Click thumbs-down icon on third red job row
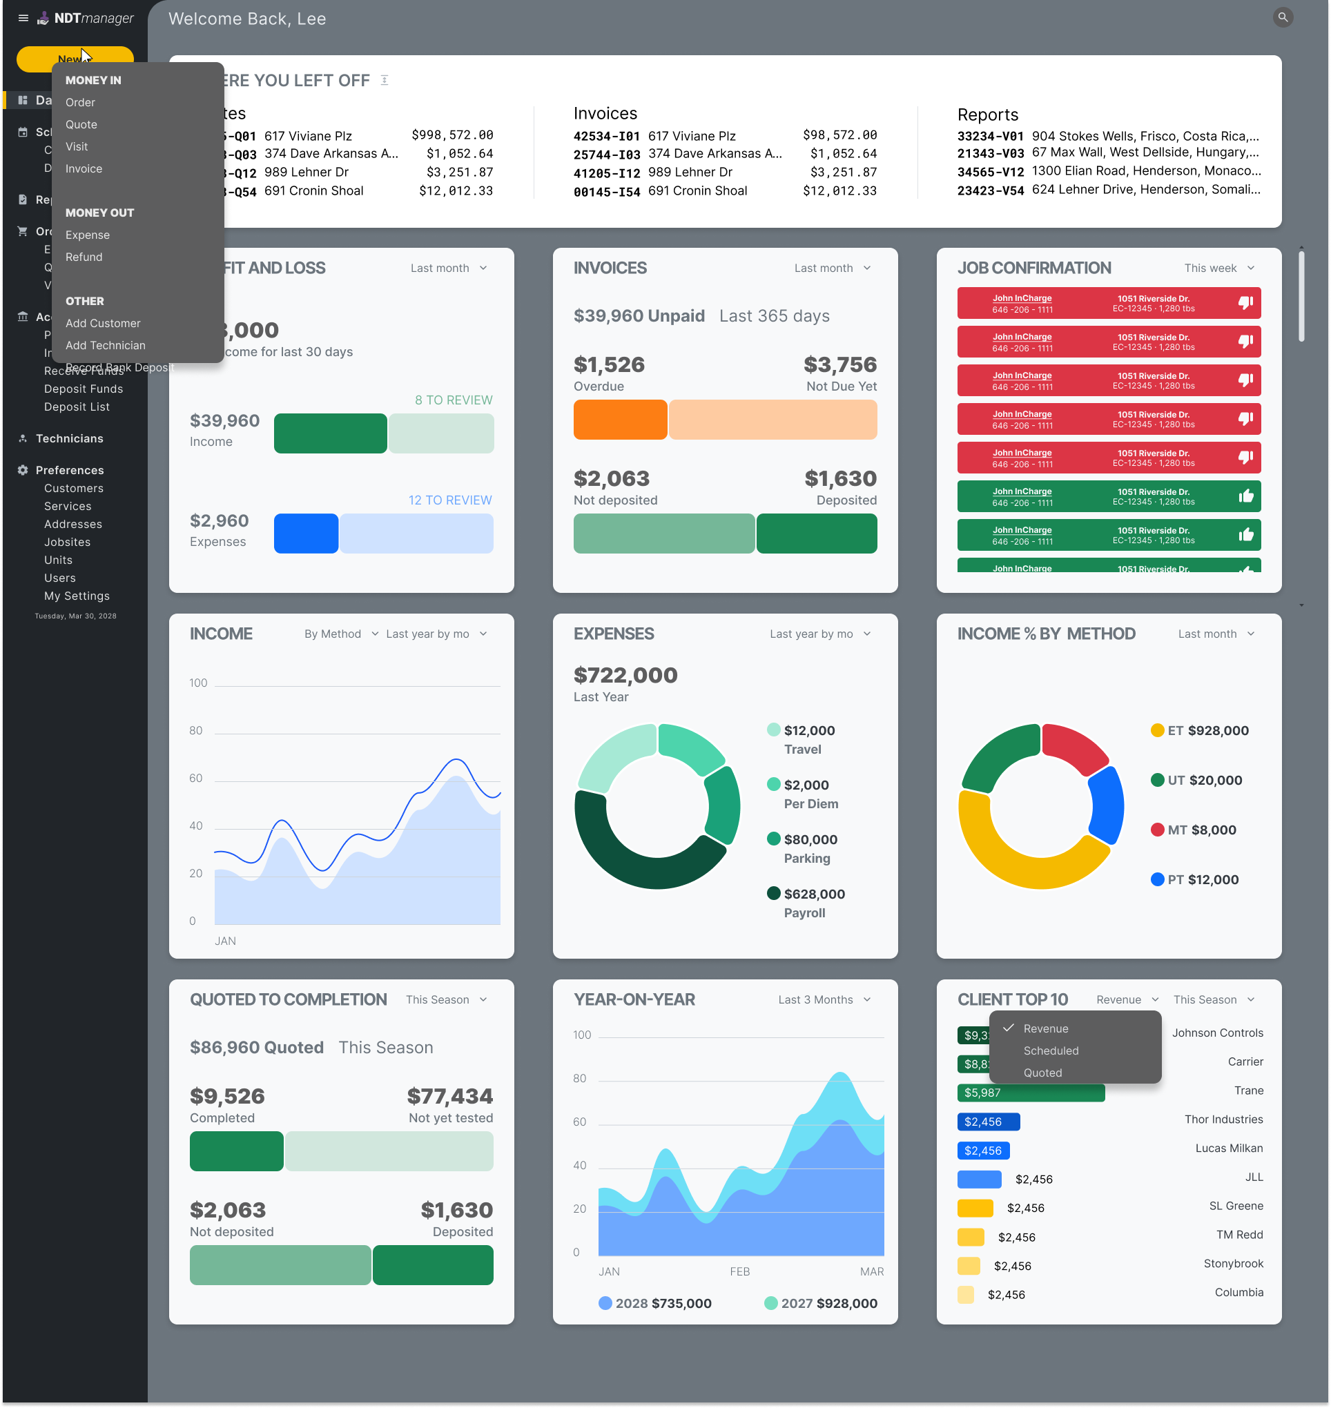1331x1408 pixels. (1245, 380)
